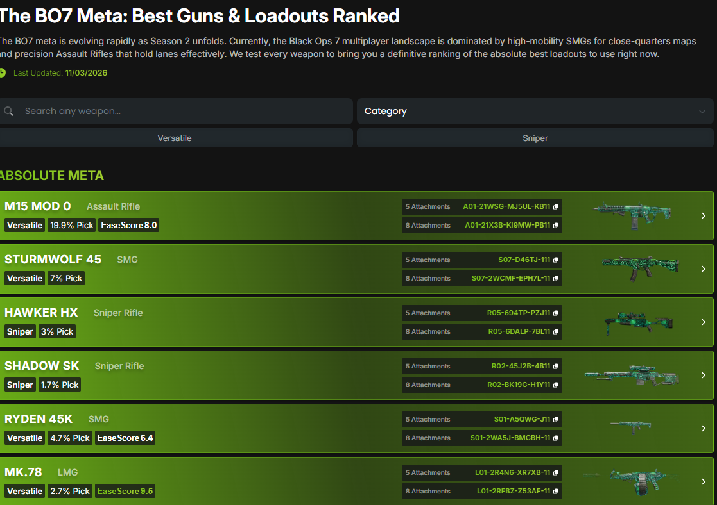The width and height of the screenshot is (717, 505).
Task: Click the M15 MOD 0 gun thumbnail
Action: [632, 216]
